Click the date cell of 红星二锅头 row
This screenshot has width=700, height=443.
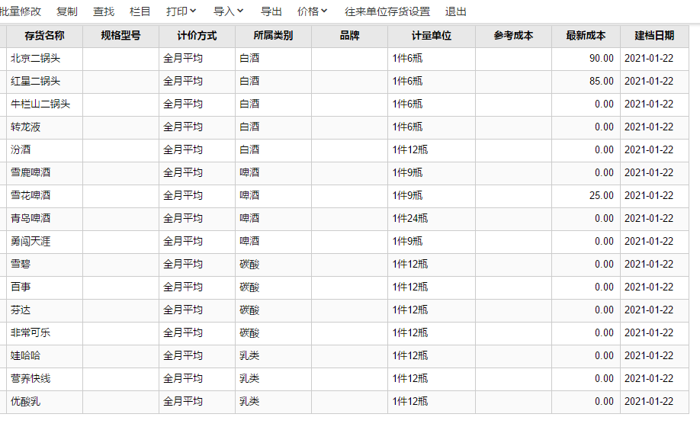[654, 82]
